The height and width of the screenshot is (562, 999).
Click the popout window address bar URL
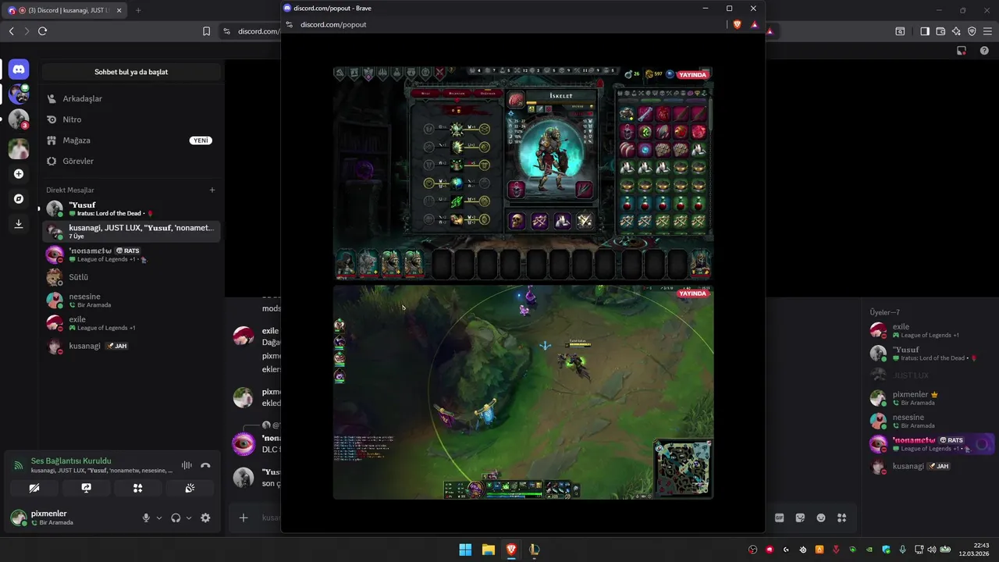[333, 24]
